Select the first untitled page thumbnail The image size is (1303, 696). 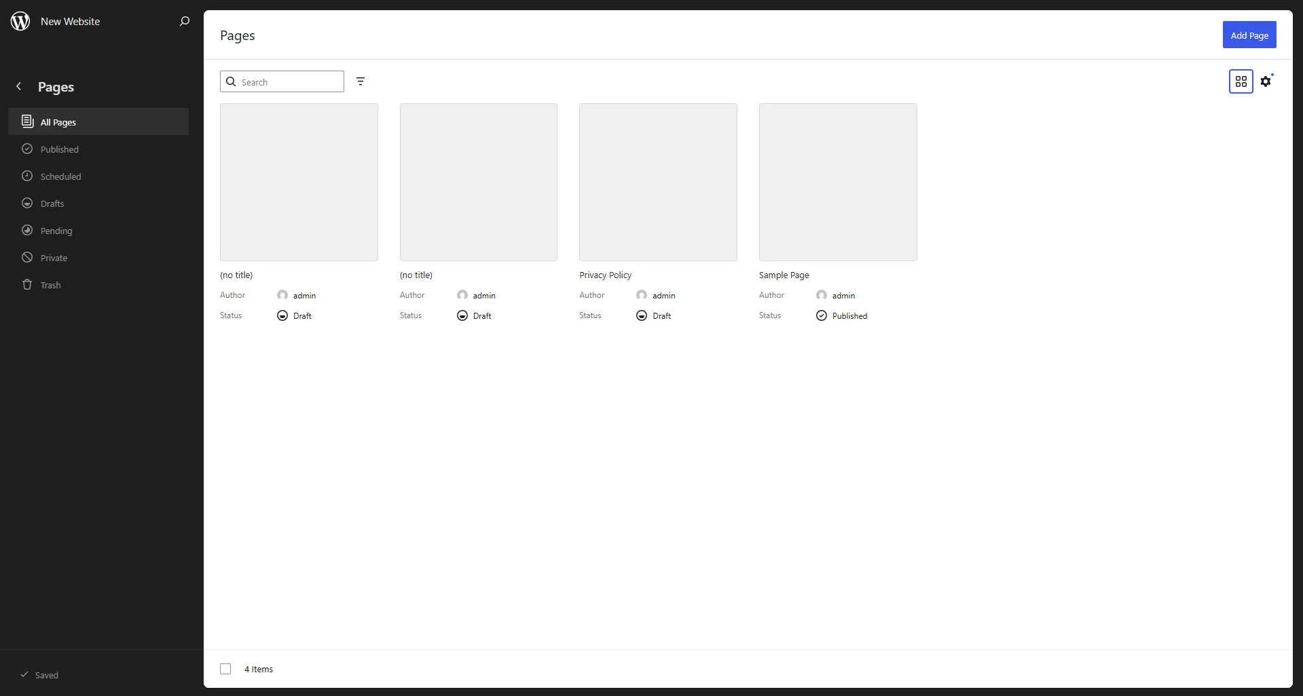299,182
